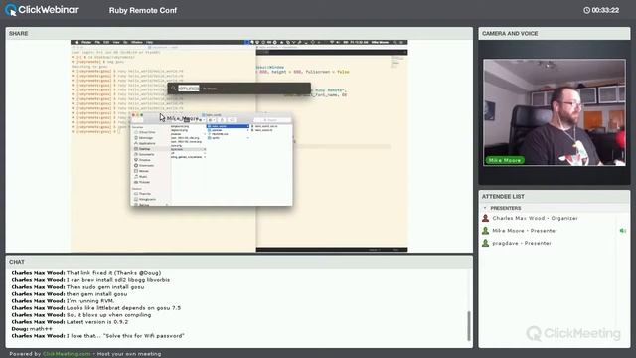Follow the ClickMeeting.com link in footer

click(x=67, y=354)
